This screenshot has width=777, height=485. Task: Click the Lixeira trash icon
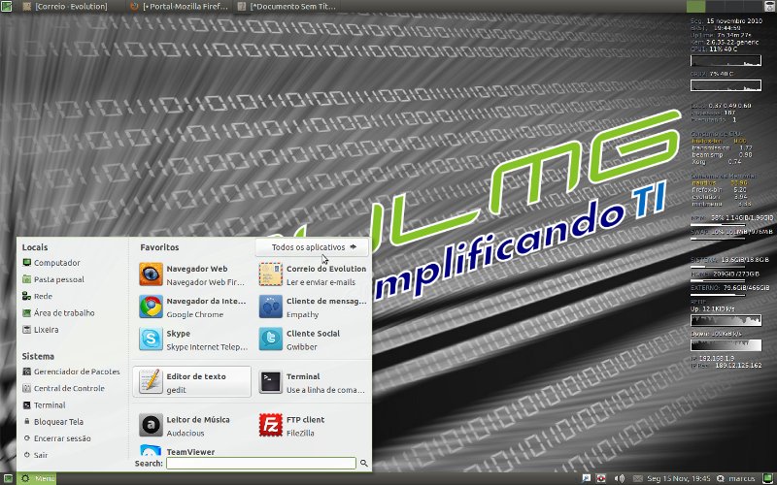click(27, 330)
